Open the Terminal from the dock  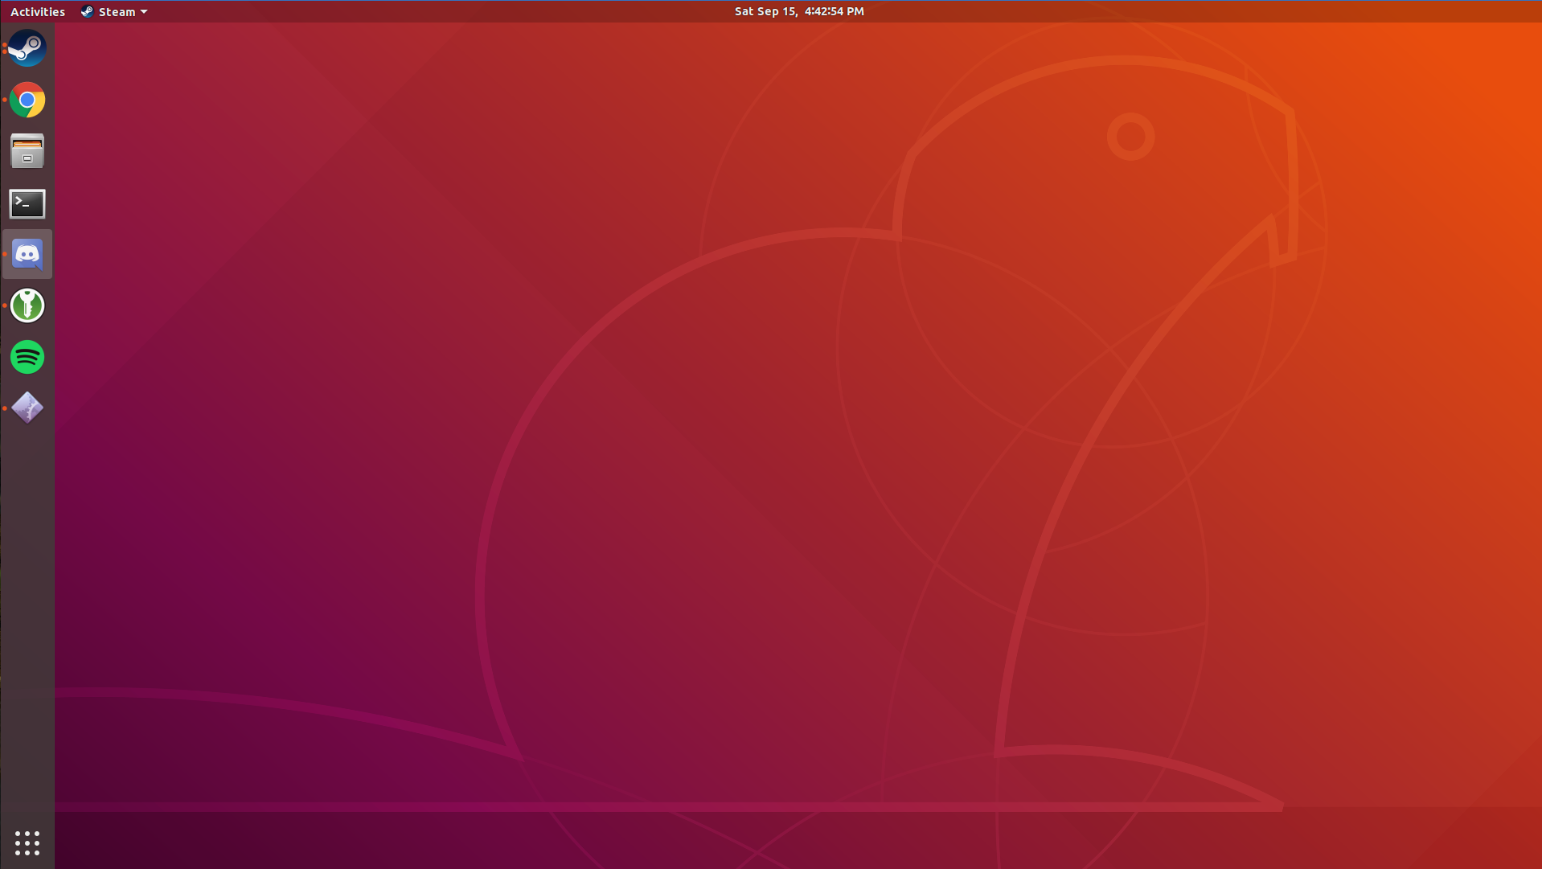coord(27,203)
